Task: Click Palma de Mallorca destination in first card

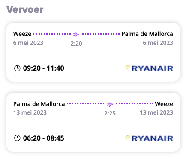Action: click(147, 34)
